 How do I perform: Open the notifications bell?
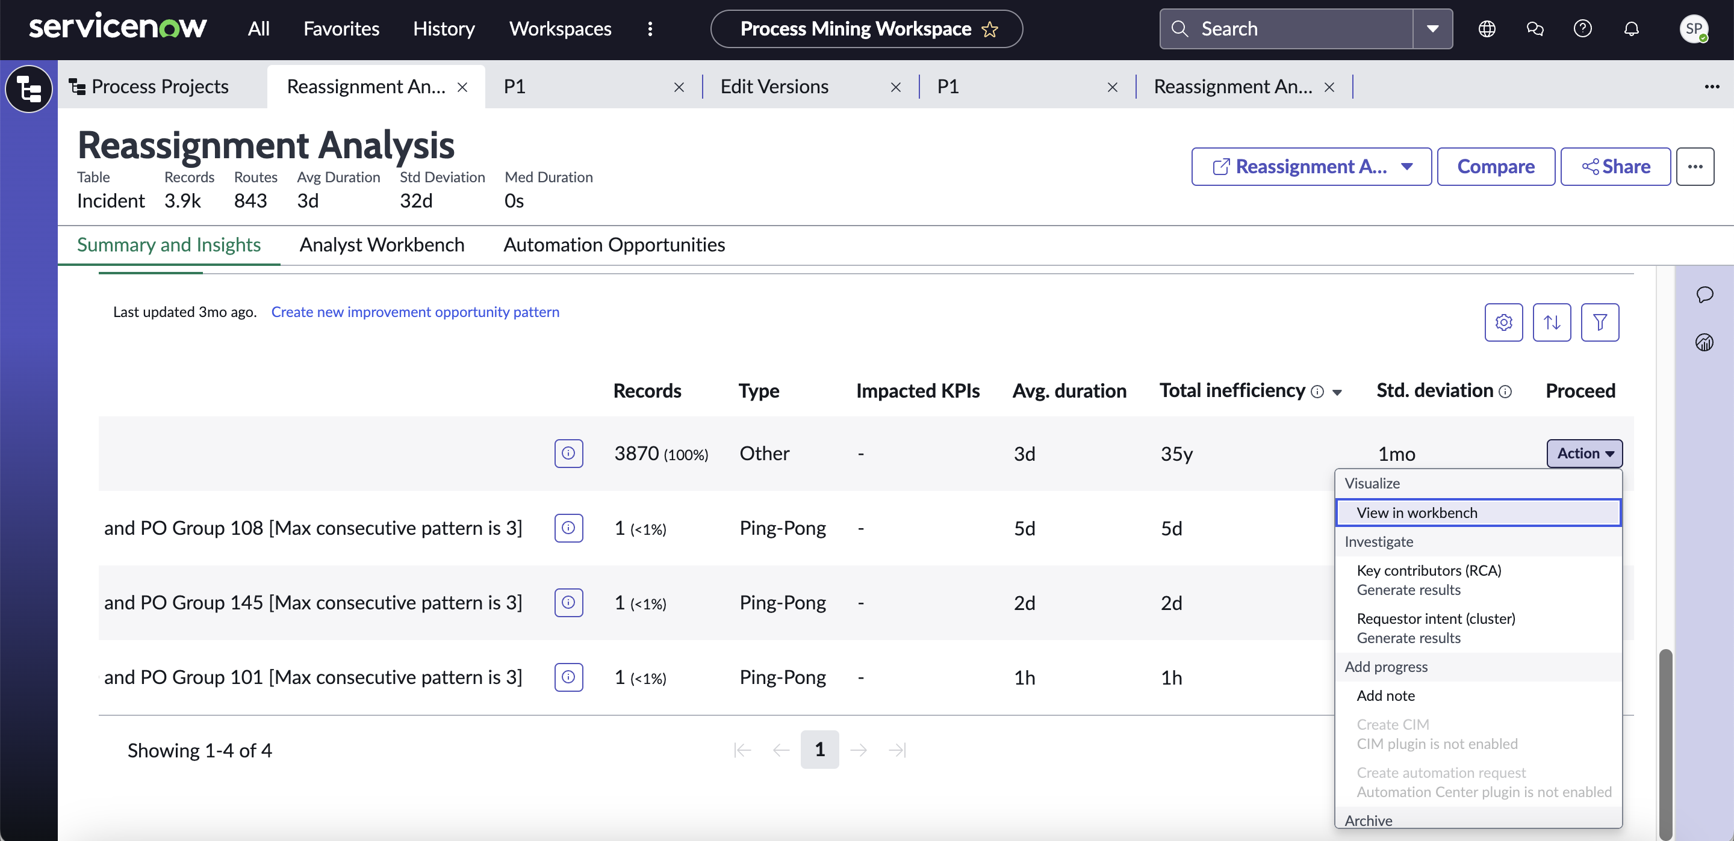coord(1631,29)
